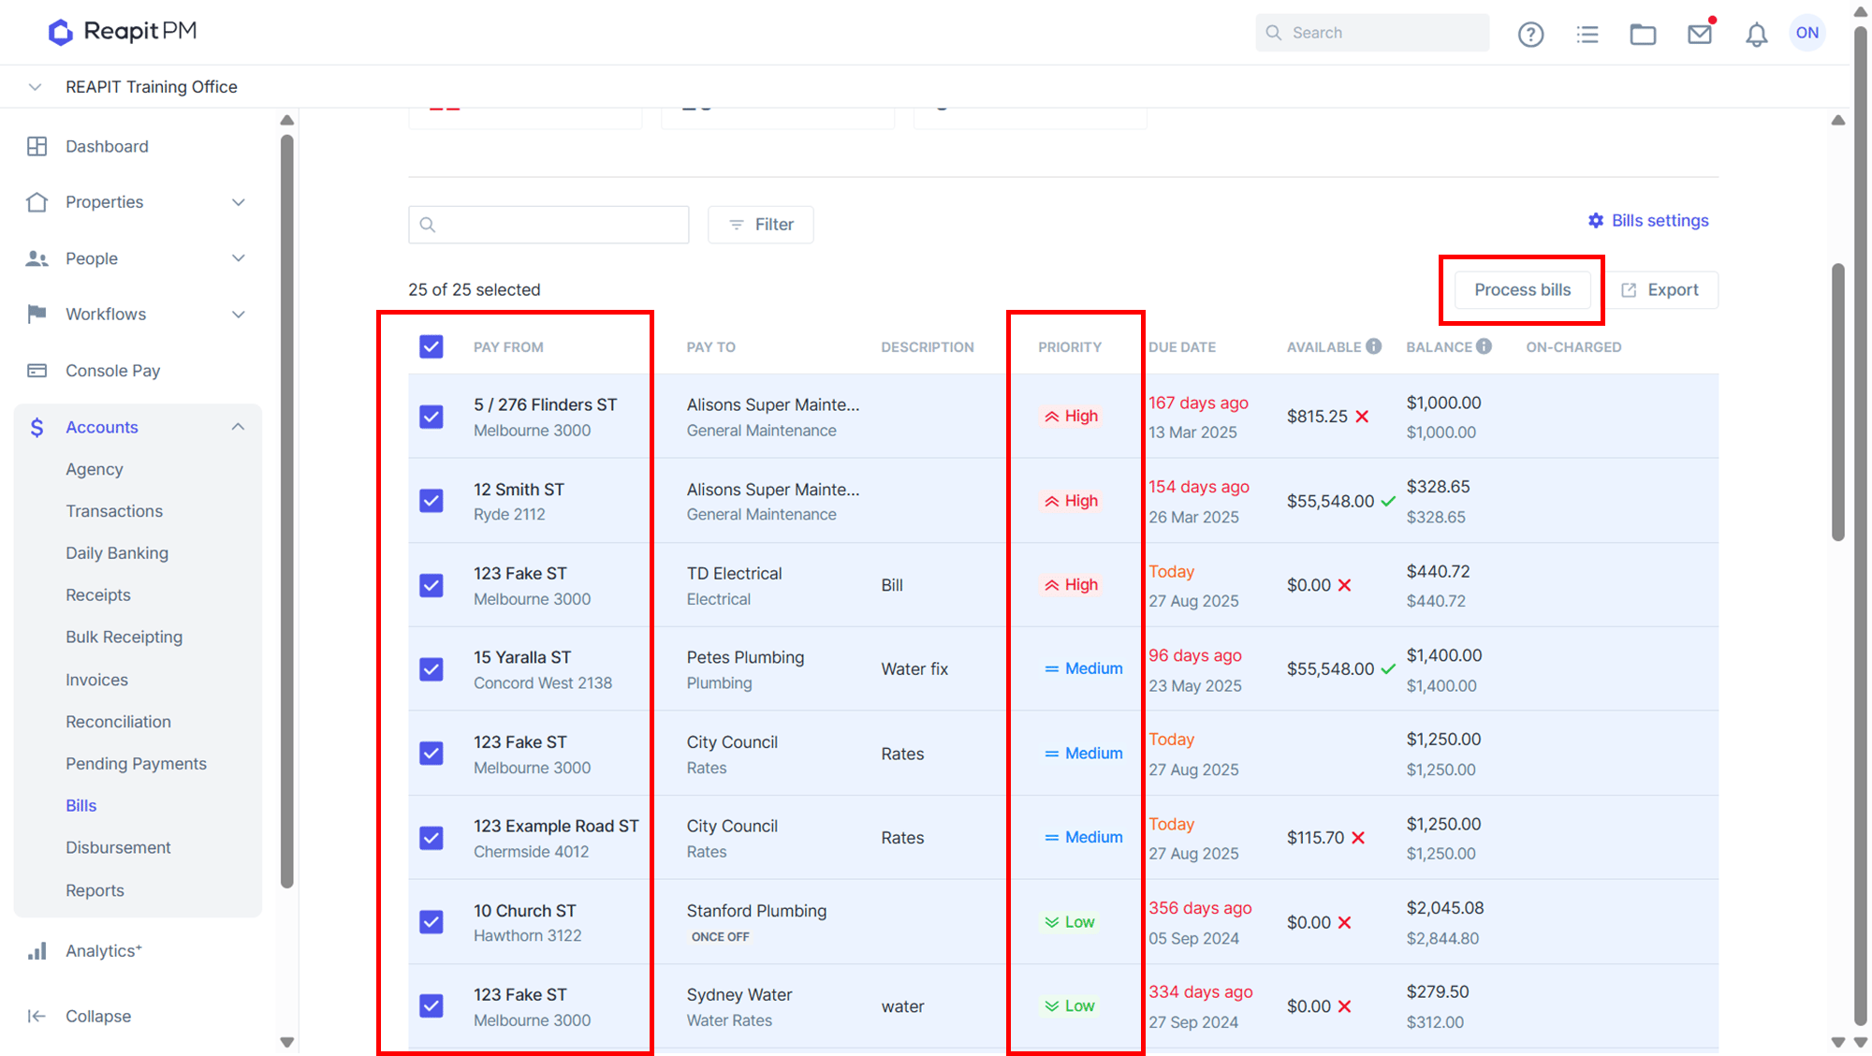Toggle the select-all checkbox in table header
This screenshot has width=1872, height=1056.
pyautogui.click(x=431, y=346)
